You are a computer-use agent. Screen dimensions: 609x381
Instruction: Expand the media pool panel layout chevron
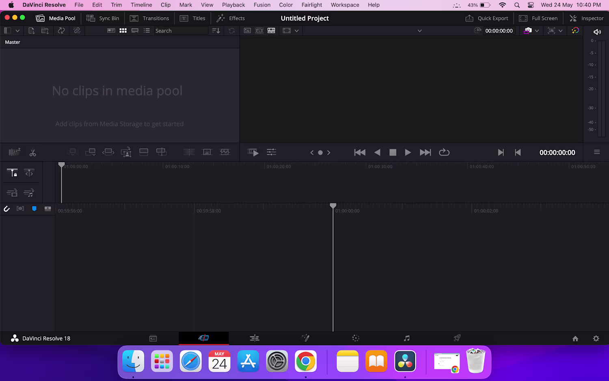(x=17, y=31)
